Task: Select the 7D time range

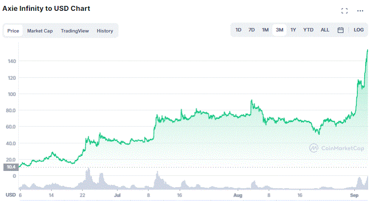Action: 252,30
